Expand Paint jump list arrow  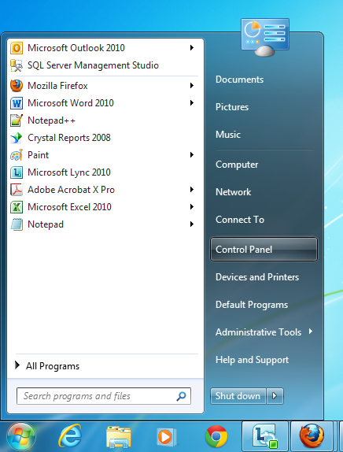tap(192, 155)
